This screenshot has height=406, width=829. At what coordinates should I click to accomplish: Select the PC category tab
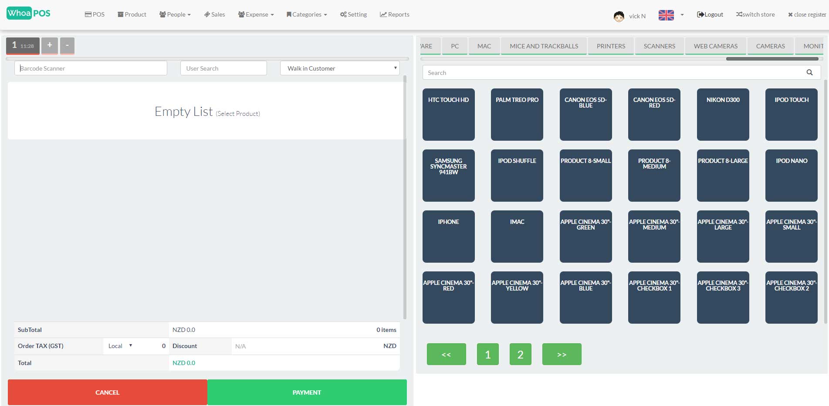pos(455,46)
